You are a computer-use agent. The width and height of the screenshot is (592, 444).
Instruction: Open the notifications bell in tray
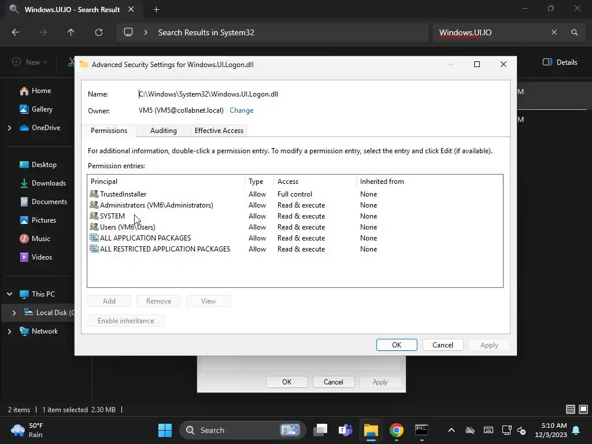576,430
